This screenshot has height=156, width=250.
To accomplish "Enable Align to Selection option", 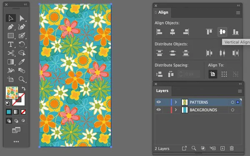I will 224,74.
